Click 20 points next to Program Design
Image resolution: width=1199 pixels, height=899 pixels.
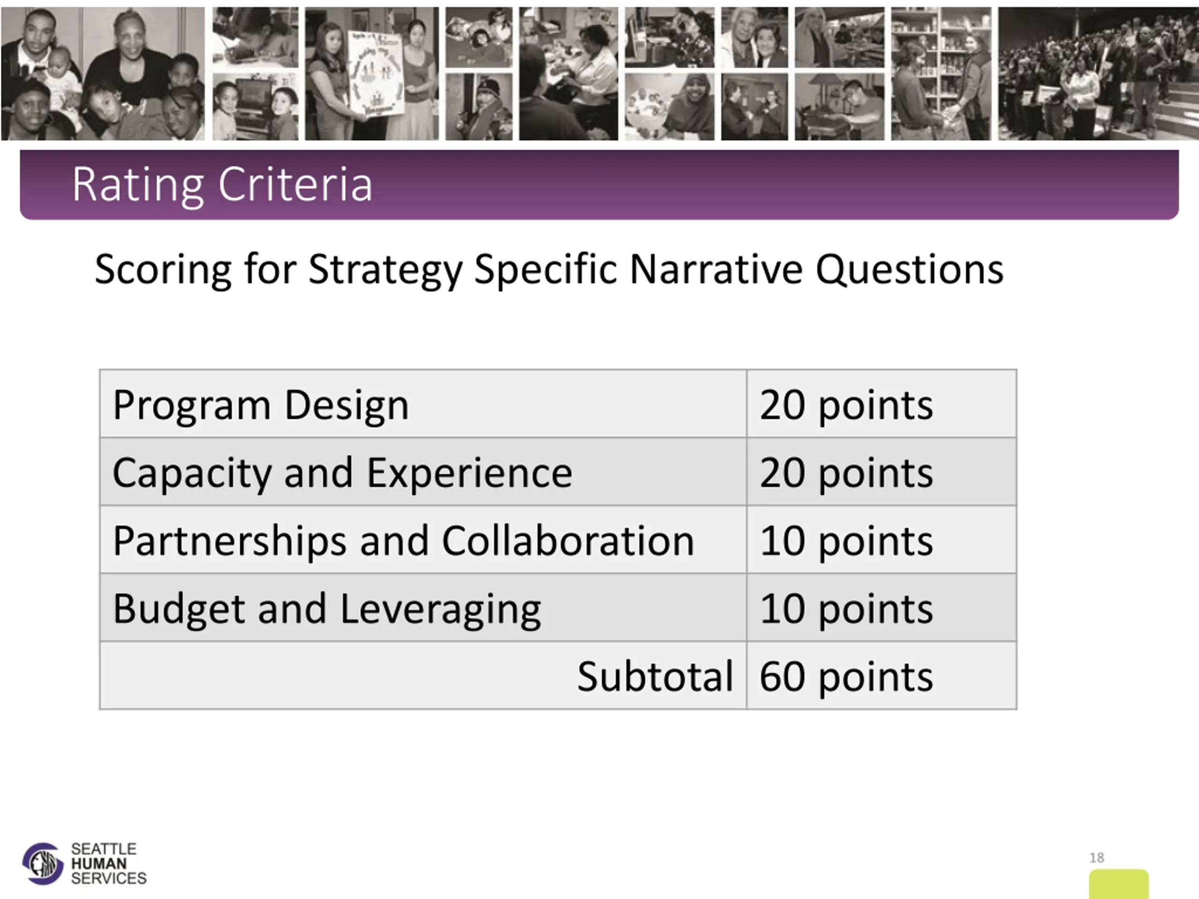click(x=846, y=405)
